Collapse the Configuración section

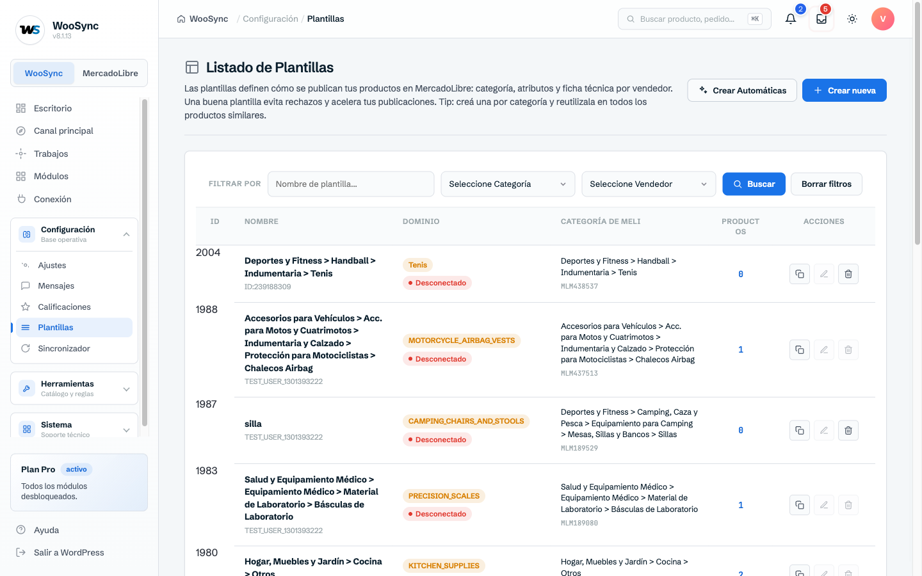click(74, 234)
